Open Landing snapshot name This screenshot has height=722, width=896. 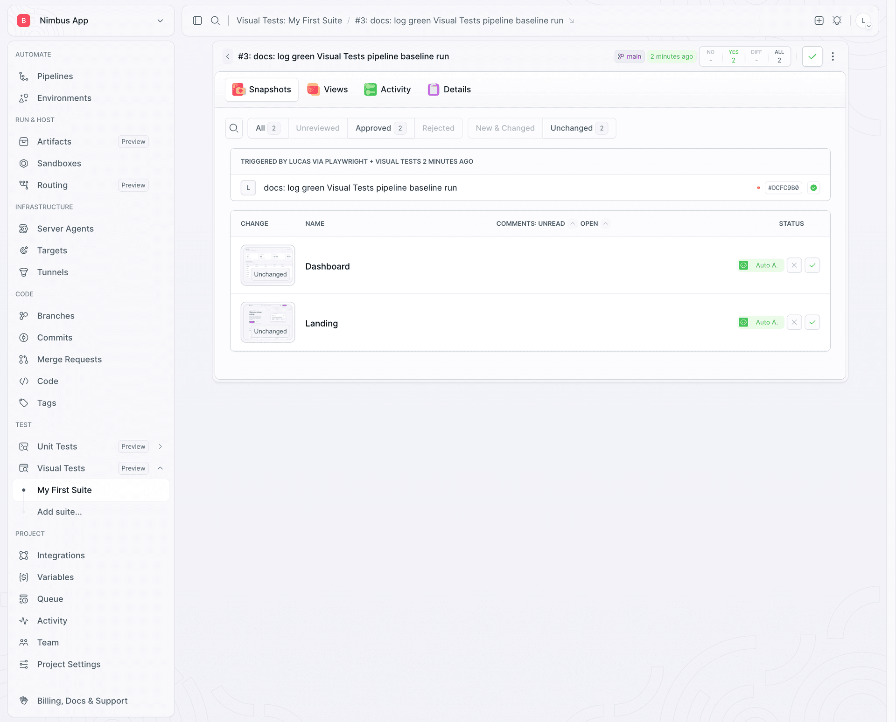tap(322, 323)
